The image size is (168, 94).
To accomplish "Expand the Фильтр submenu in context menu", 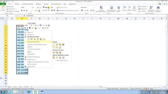I will coord(51,52).
